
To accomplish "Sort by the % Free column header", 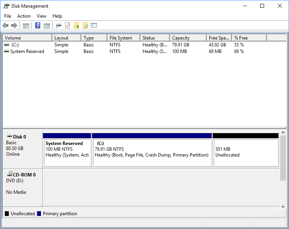I will (x=249, y=38).
